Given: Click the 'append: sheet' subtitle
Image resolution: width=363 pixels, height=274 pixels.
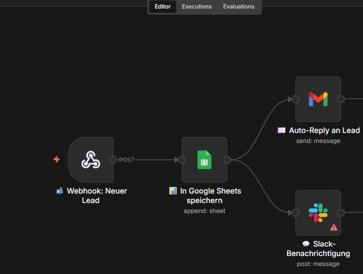Looking at the screenshot, I should click(204, 211).
